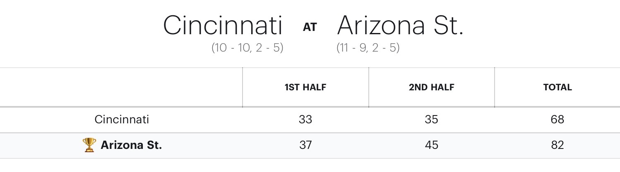The image size is (620, 172).
Task: Select the 1ST HALF column header
Action: click(305, 87)
